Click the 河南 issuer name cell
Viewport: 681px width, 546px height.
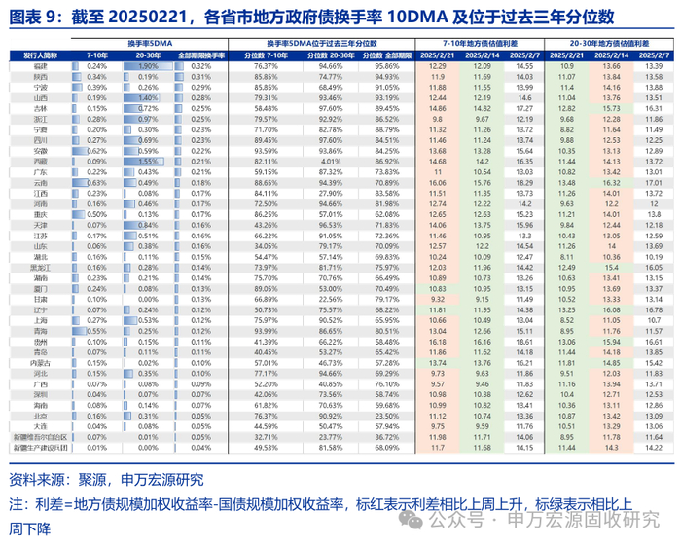coord(41,204)
